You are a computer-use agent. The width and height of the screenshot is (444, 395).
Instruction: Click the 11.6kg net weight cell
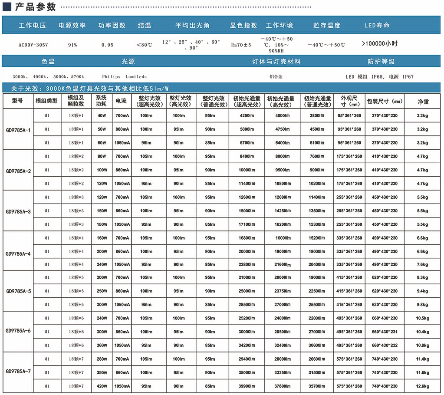click(x=422, y=372)
